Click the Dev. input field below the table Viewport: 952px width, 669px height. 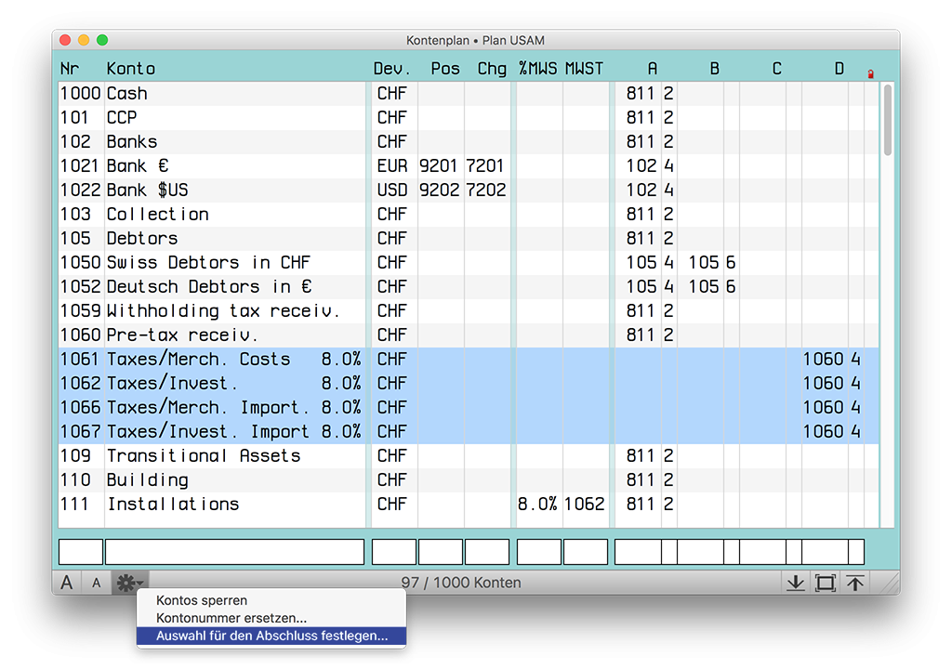click(393, 552)
